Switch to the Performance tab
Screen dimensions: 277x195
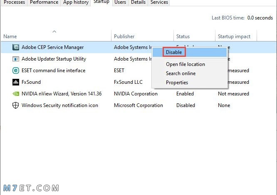(44, 2)
